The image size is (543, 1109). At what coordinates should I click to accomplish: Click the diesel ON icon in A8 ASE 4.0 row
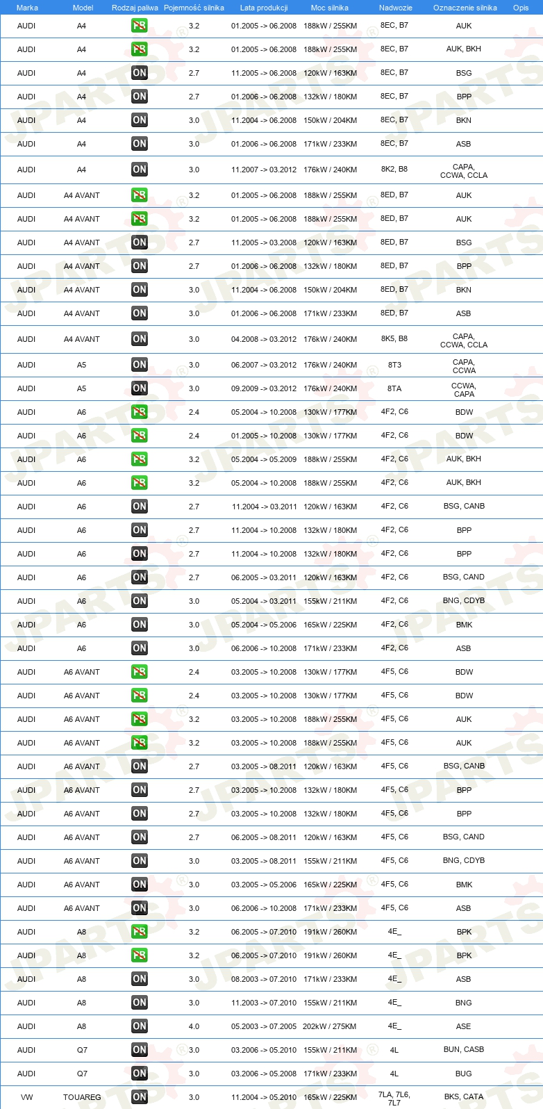(x=140, y=1026)
